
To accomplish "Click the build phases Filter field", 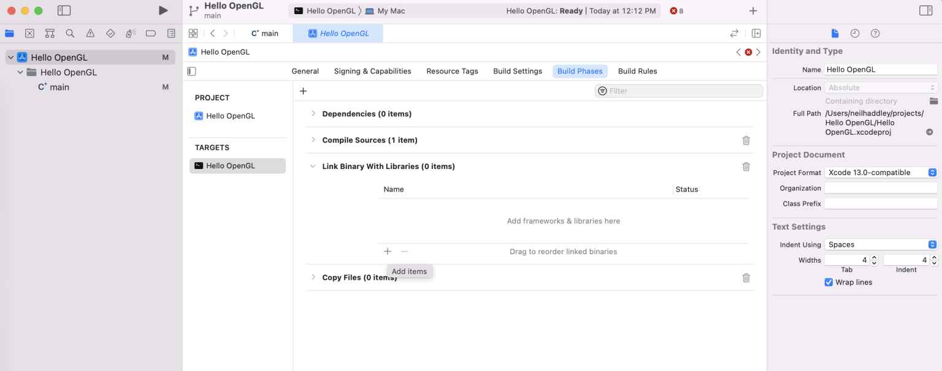I will [x=679, y=91].
